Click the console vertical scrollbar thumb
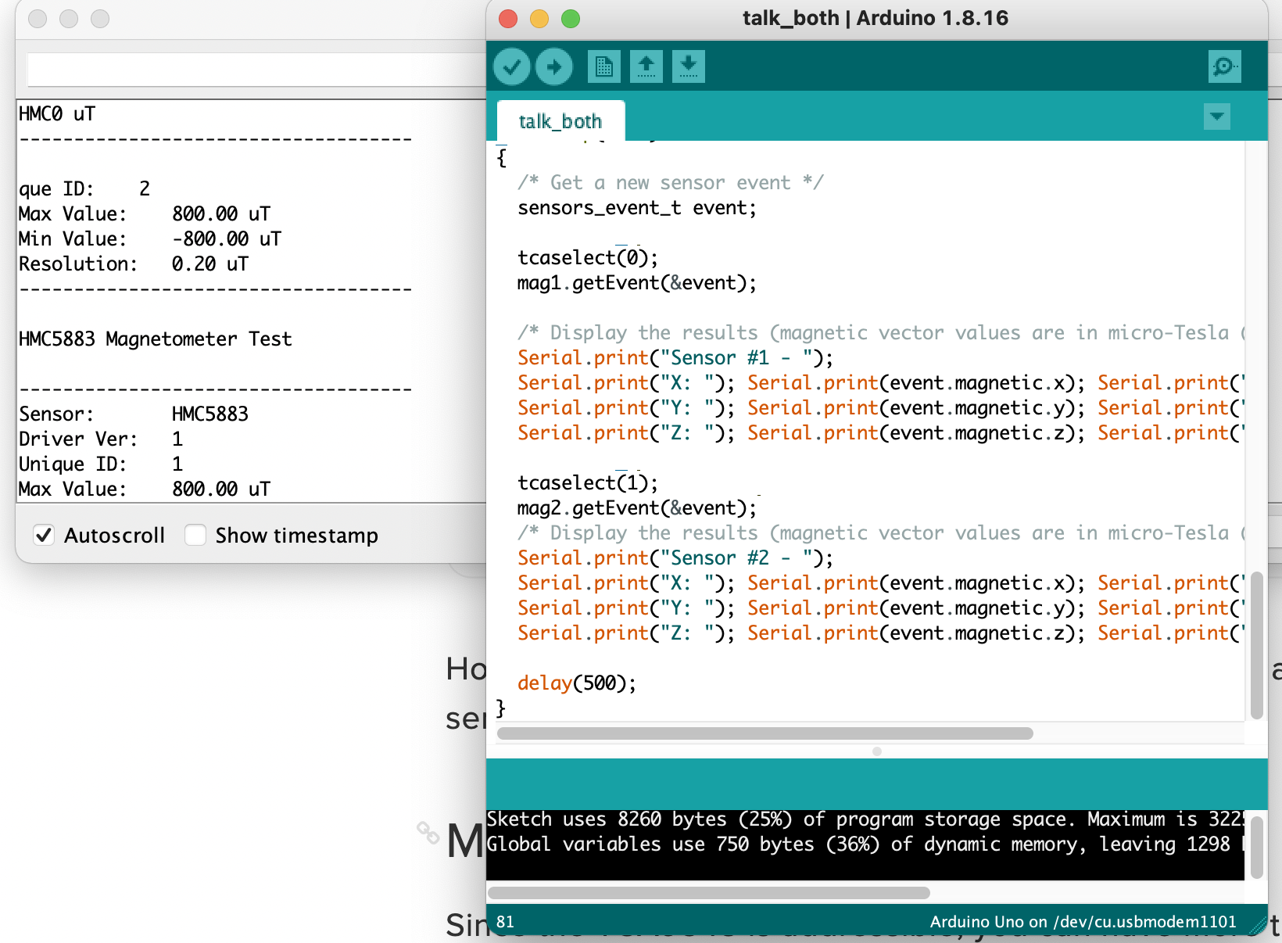The height and width of the screenshot is (943, 1282). point(1256,847)
